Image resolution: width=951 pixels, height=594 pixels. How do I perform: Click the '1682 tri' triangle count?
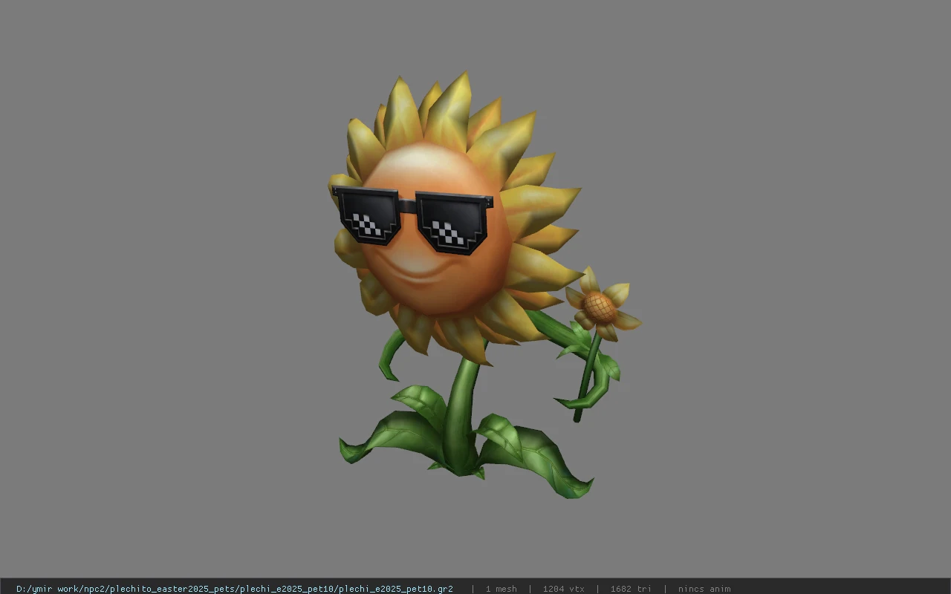(x=631, y=589)
